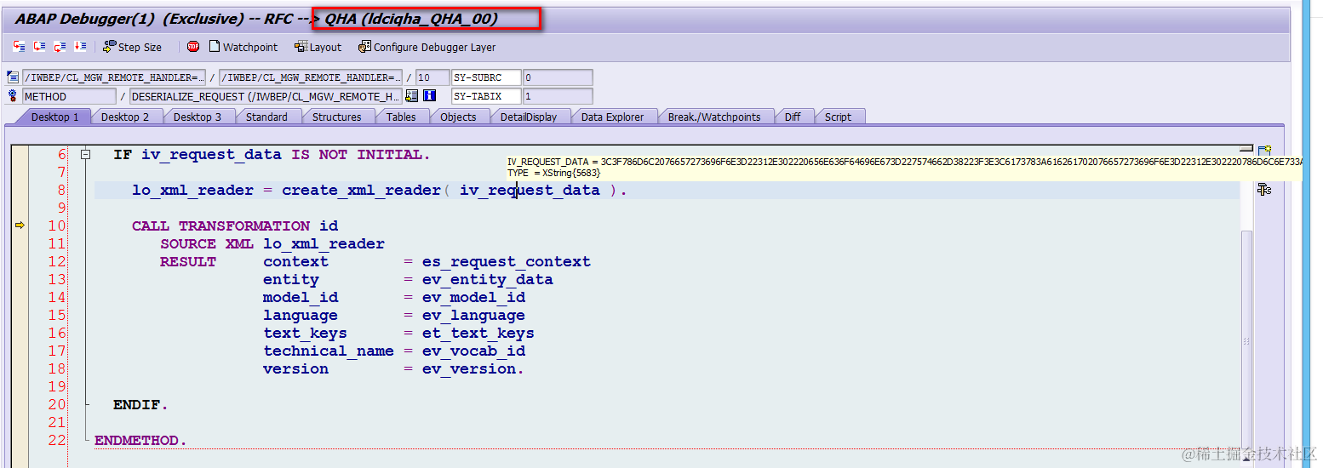The width and height of the screenshot is (1323, 468).
Task: Open the Tables tab
Action: point(401,117)
